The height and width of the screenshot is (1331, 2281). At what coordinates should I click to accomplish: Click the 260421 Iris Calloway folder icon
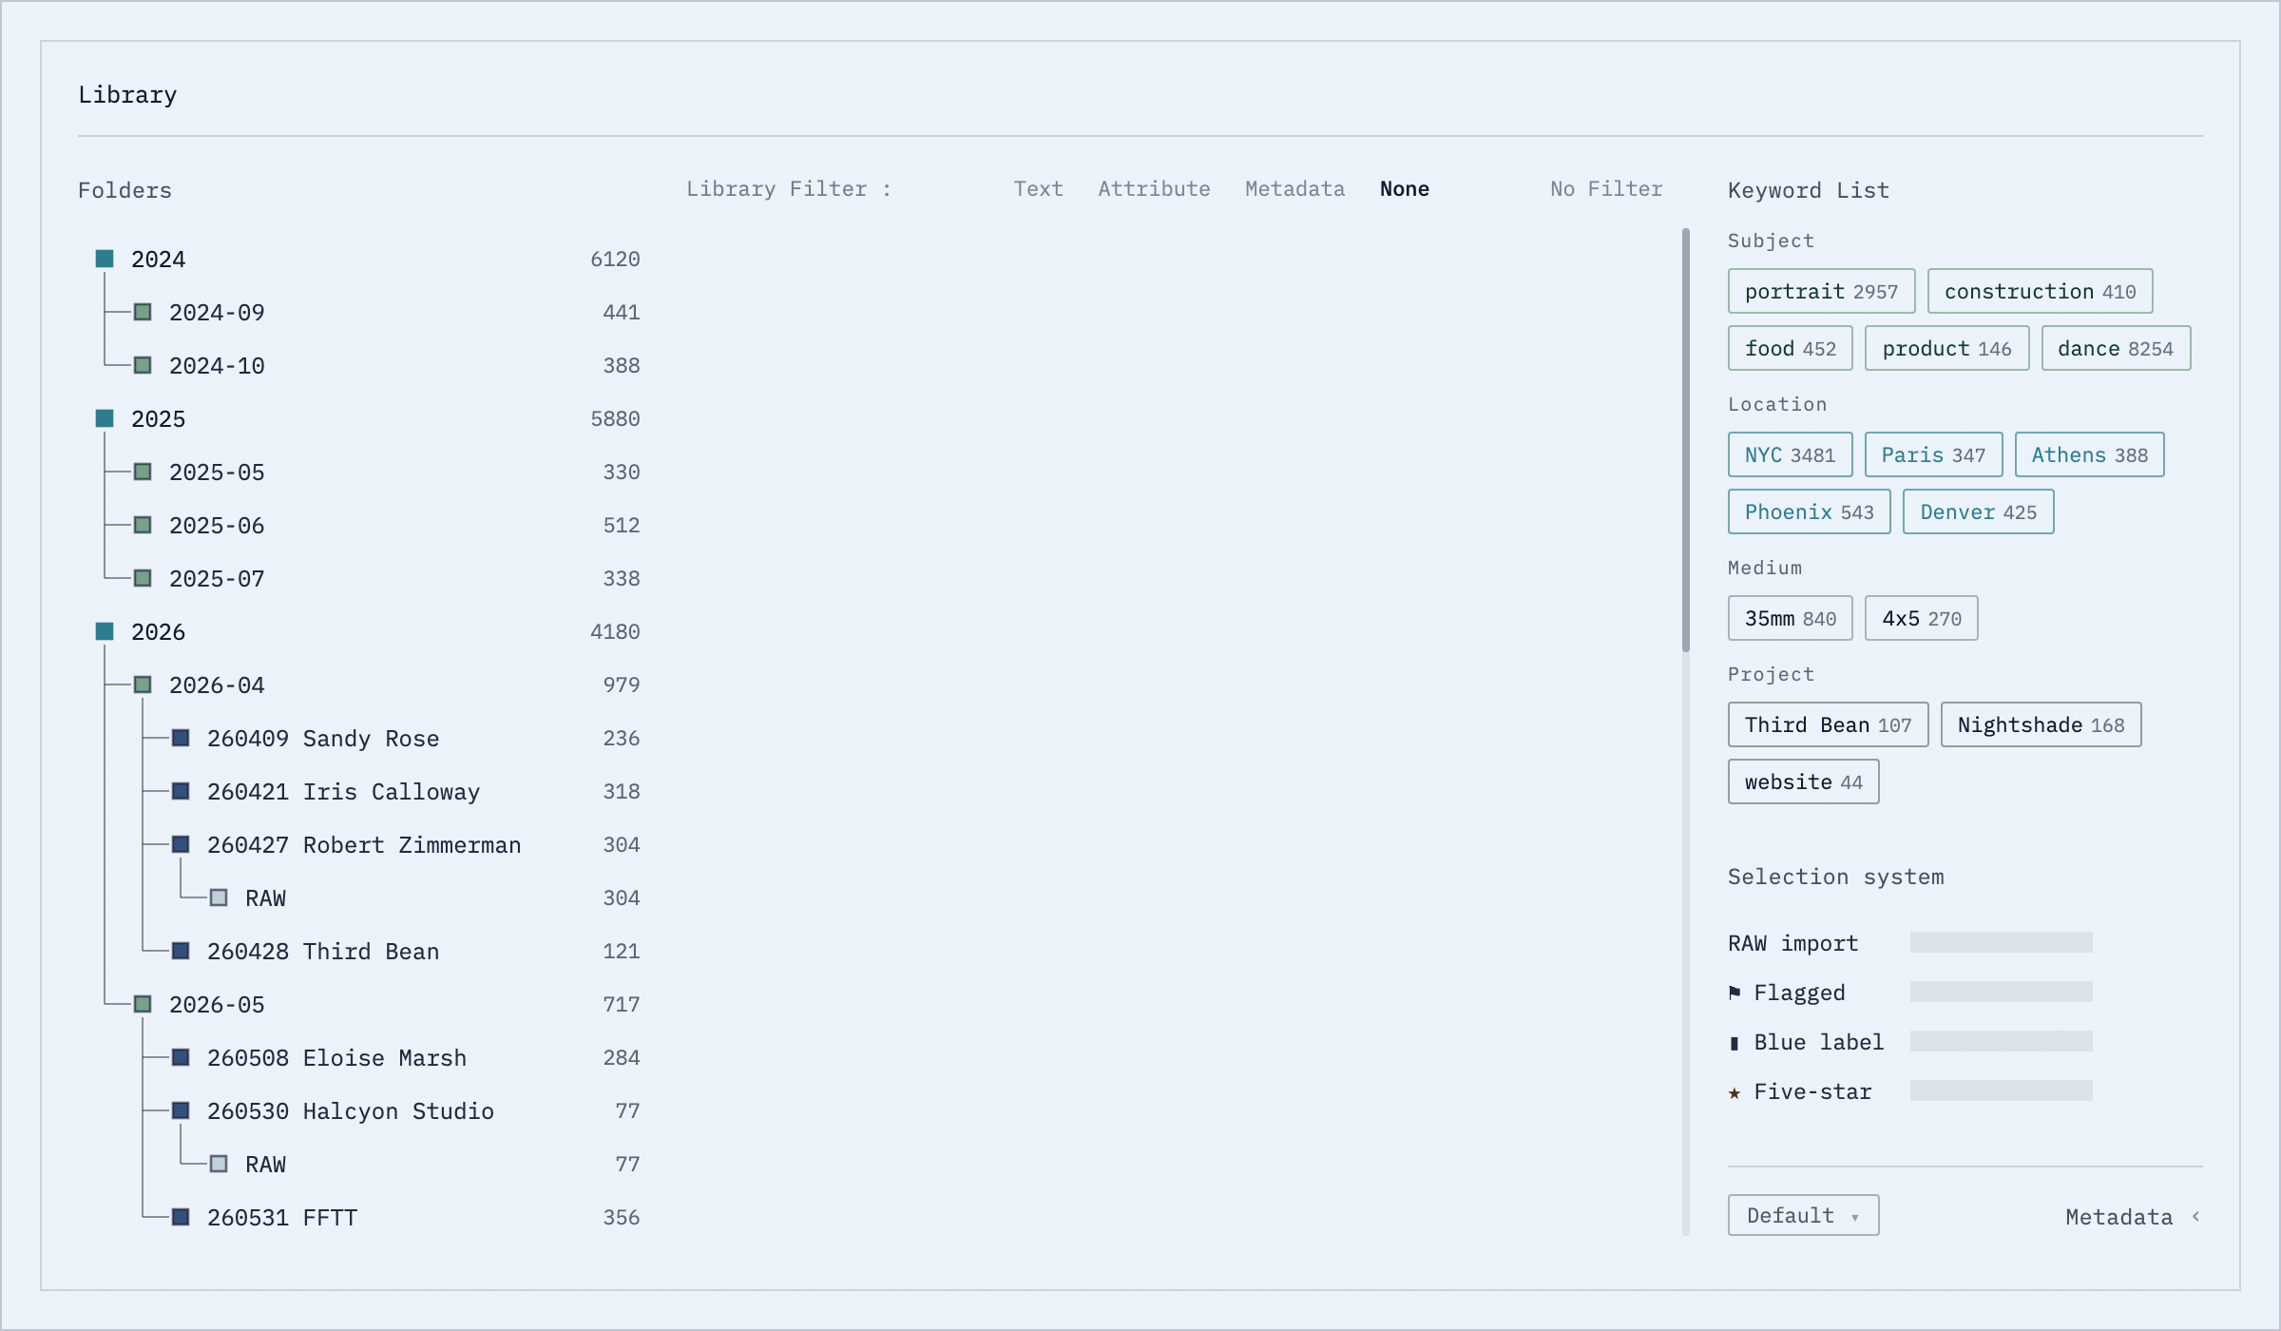coord(181,791)
